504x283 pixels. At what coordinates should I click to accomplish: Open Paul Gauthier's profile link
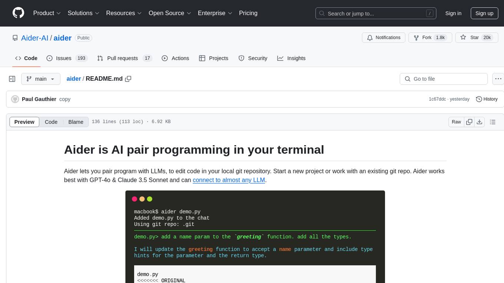[x=39, y=99]
